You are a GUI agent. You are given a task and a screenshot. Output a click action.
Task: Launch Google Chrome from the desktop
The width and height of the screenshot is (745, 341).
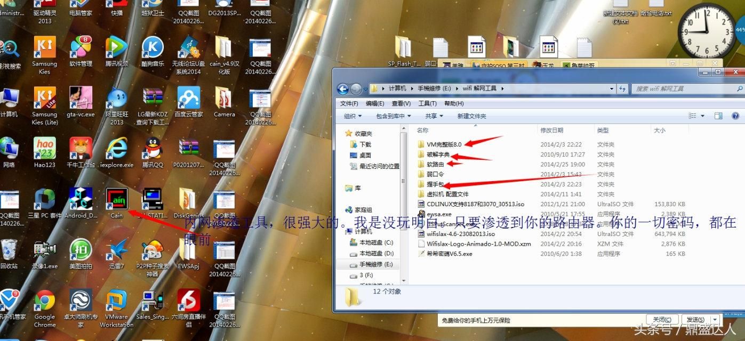coord(45,308)
